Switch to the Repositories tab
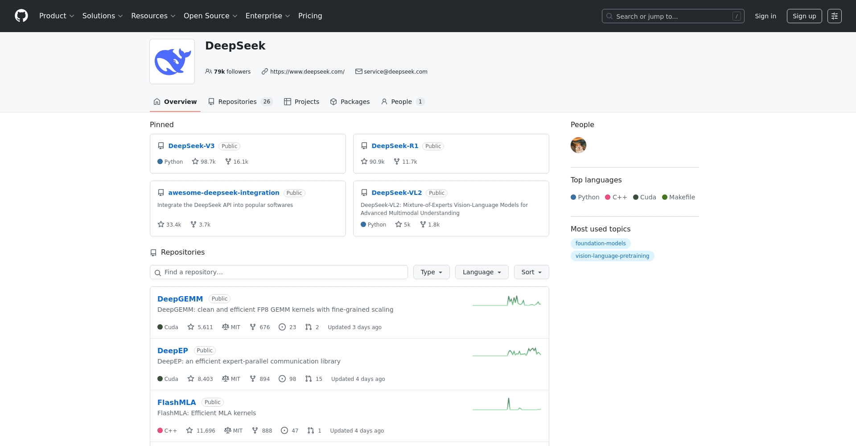This screenshot has width=856, height=446. tap(240, 102)
